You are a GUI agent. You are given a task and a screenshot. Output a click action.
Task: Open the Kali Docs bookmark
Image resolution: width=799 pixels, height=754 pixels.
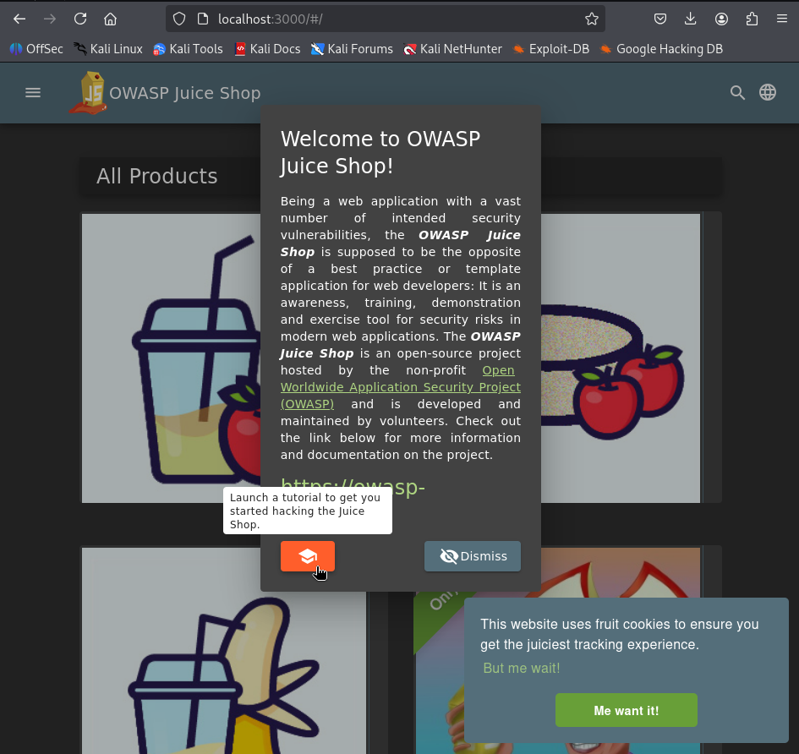tap(267, 49)
